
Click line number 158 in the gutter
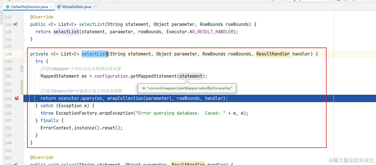[x=8, y=128]
